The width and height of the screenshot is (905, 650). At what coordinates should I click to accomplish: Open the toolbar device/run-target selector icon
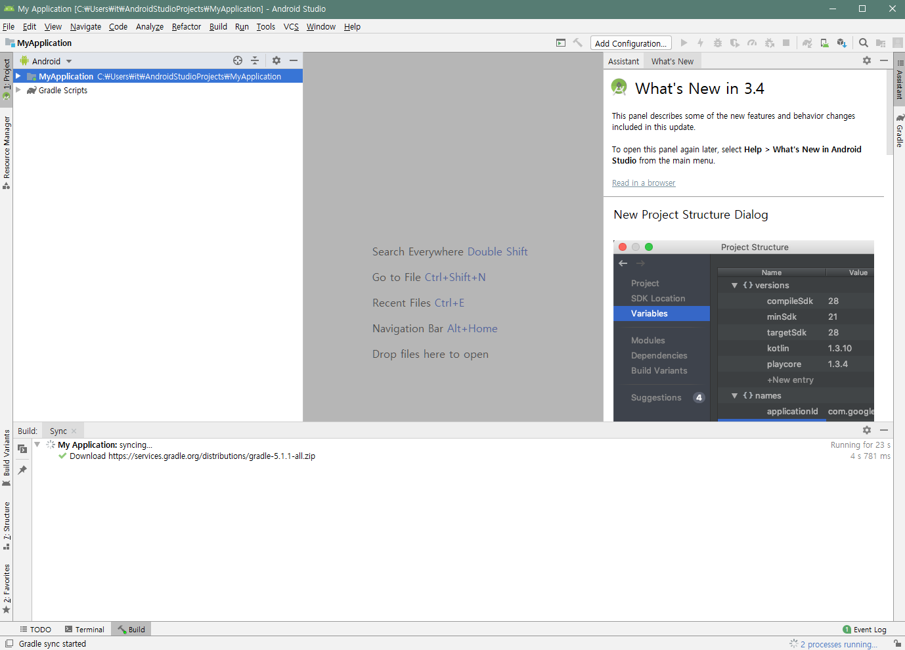(x=561, y=43)
